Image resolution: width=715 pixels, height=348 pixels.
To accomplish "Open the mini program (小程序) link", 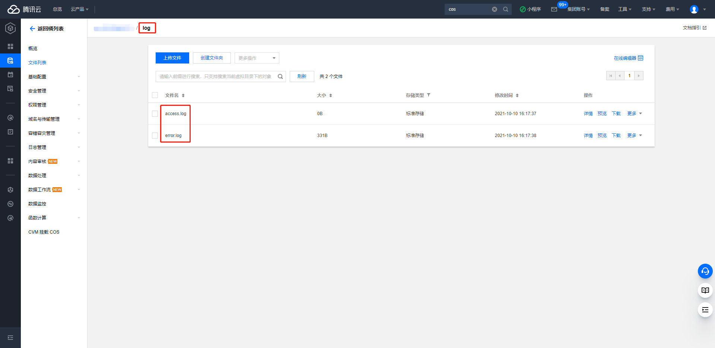I will point(530,9).
